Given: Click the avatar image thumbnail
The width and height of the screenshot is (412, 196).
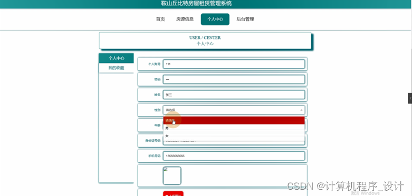Looking at the screenshot, I should coord(172,176).
